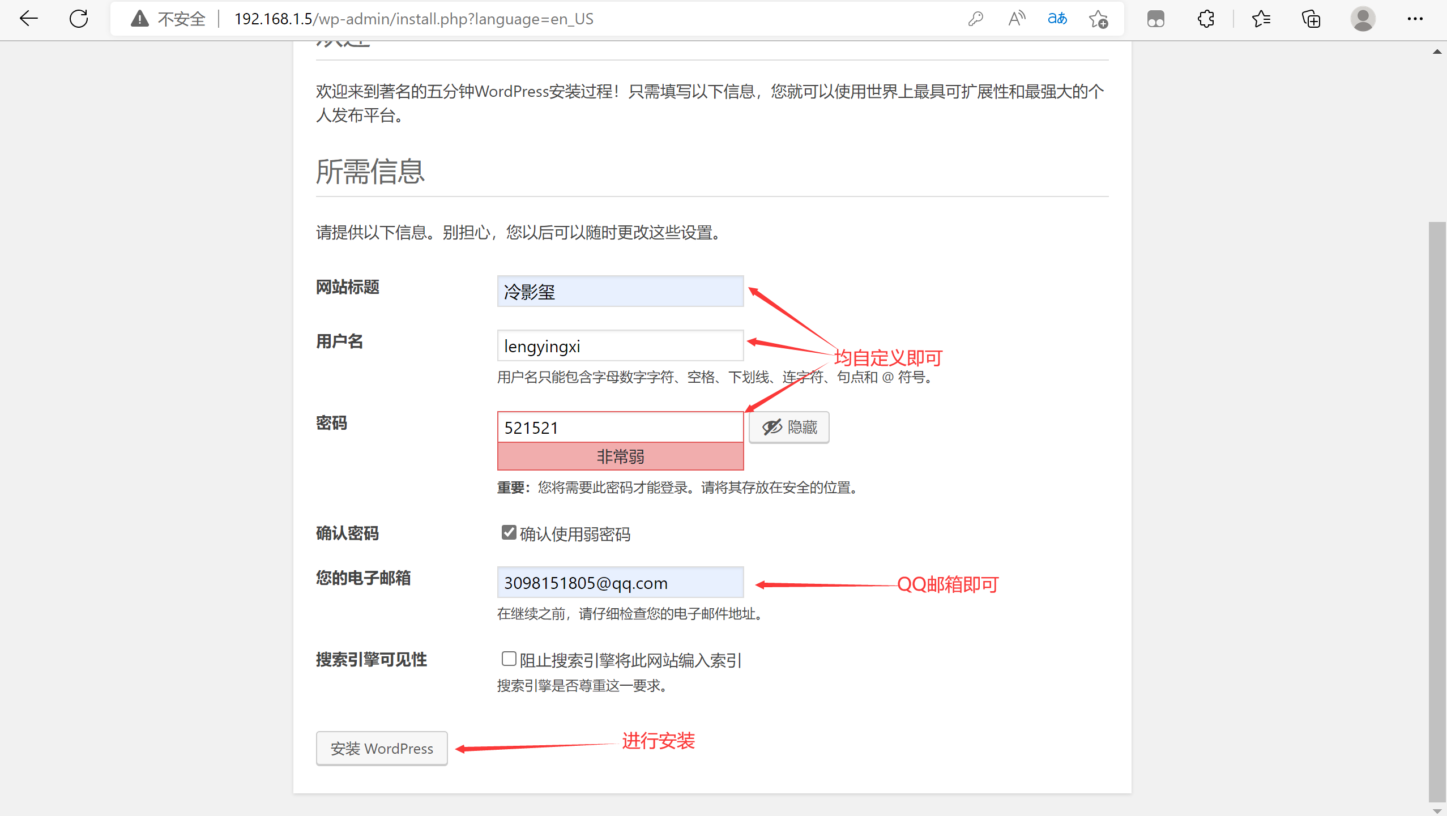Open the Extensions puzzle icon
This screenshot has height=816, width=1447.
pos(1206,19)
